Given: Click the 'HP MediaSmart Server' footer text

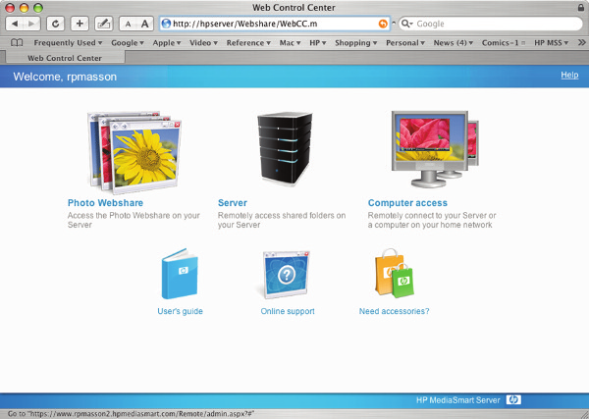Looking at the screenshot, I should [x=457, y=400].
